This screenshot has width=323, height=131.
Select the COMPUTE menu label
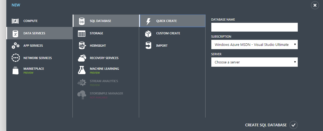(x=30, y=21)
